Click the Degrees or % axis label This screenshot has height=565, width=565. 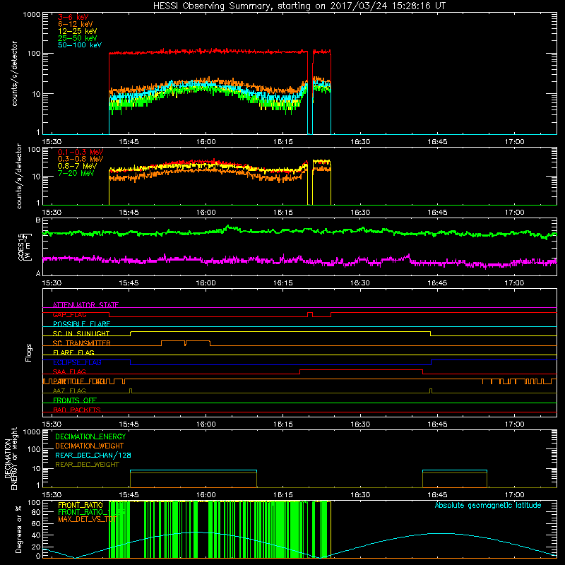coord(18,529)
